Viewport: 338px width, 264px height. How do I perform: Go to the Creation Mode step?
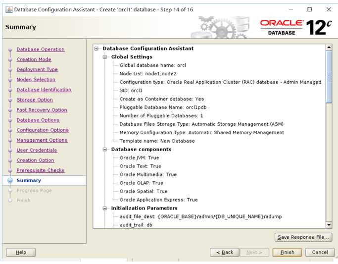point(34,59)
